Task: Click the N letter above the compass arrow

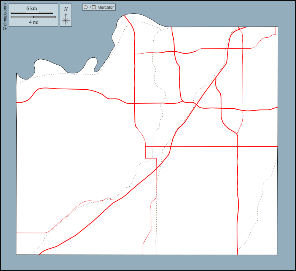Action: pyautogui.click(x=66, y=9)
